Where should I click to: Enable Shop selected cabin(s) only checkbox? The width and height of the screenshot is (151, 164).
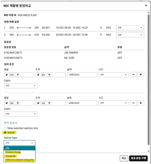pos(5,128)
